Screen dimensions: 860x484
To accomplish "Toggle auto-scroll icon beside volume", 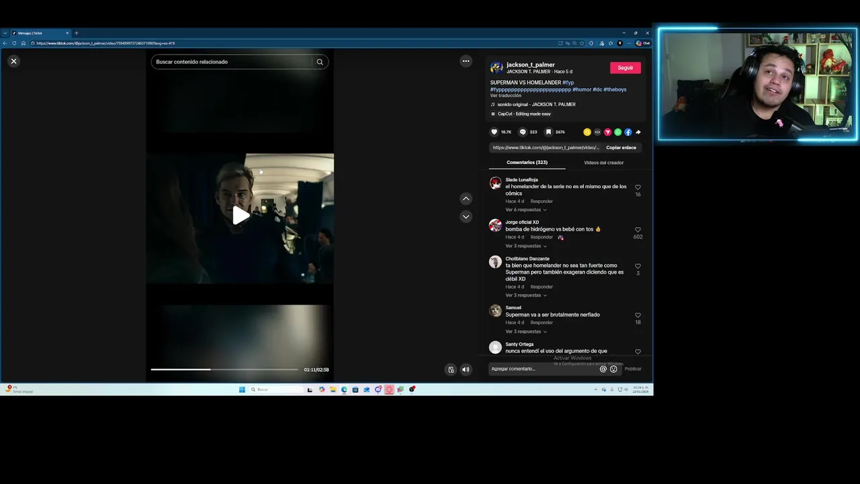I will click(x=451, y=369).
